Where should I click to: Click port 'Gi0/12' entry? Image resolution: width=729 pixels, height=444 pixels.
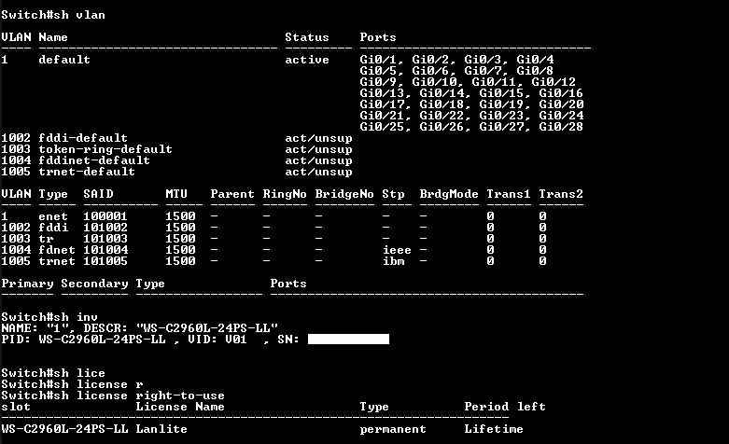click(554, 82)
